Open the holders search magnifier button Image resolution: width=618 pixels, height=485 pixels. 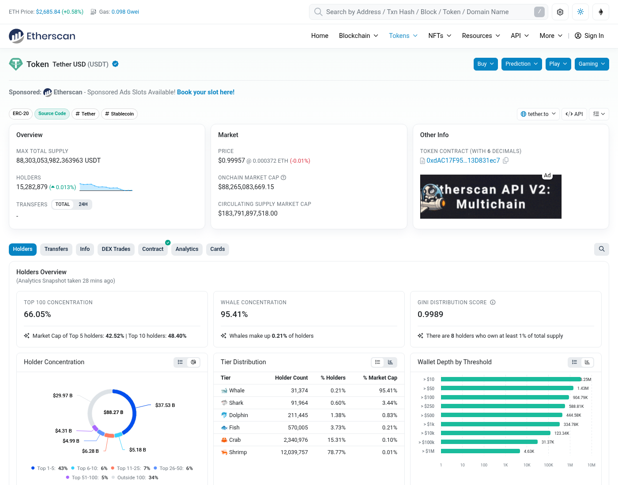pos(602,249)
